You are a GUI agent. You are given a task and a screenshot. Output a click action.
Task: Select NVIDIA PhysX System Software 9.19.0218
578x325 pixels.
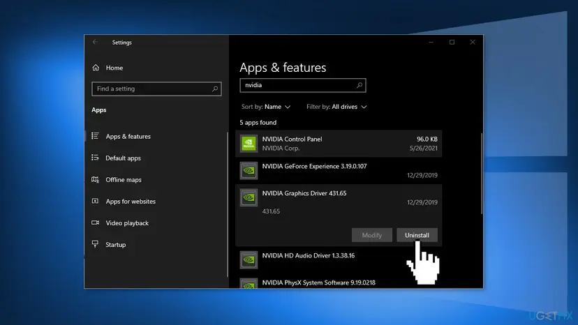pos(318,282)
